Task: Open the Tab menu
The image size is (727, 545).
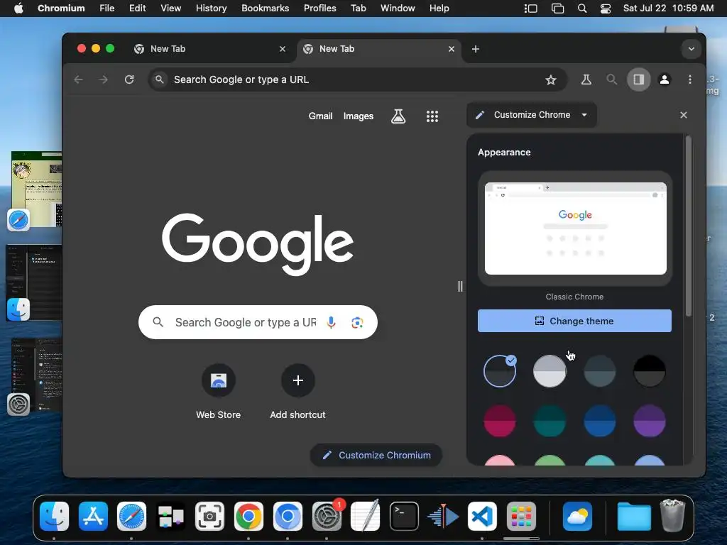Action: point(358,9)
